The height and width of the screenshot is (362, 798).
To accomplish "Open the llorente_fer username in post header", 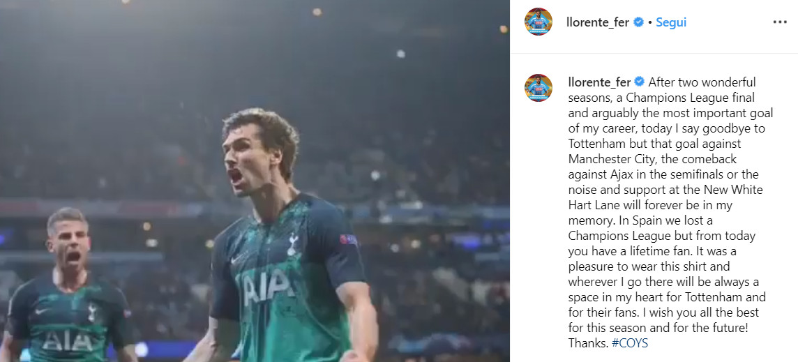I will [x=598, y=22].
